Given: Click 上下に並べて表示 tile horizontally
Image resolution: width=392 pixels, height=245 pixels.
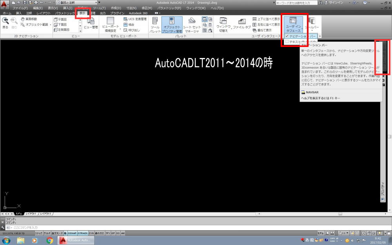Looking at the screenshot, I should pyautogui.click(x=266, y=19).
